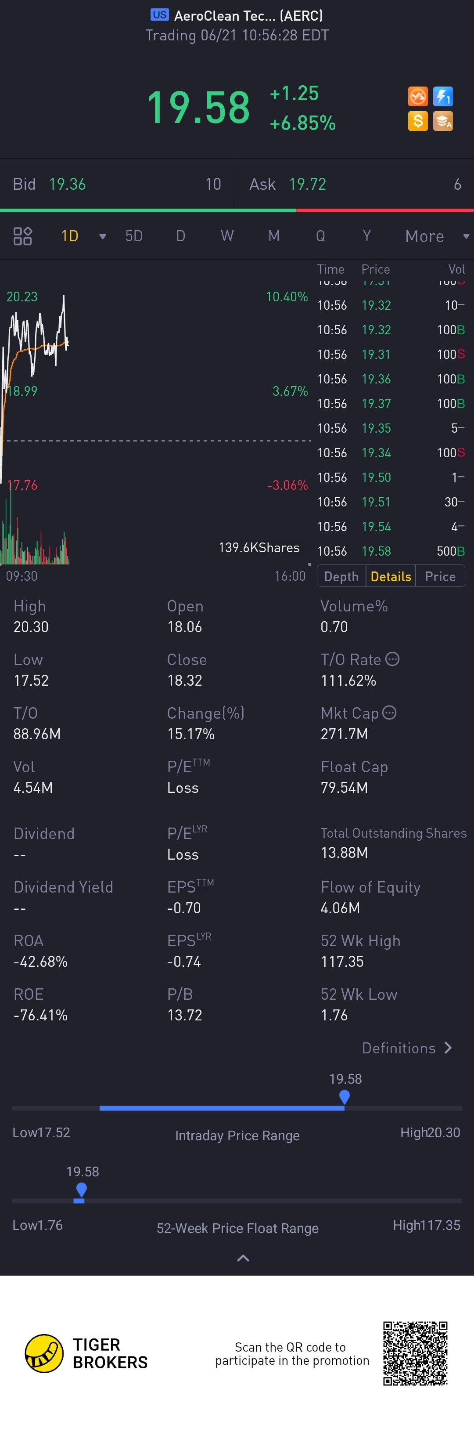Image resolution: width=474 pixels, height=1432 pixels.
Task: Open Mkt Cap info bubble icon
Action: 390,712
